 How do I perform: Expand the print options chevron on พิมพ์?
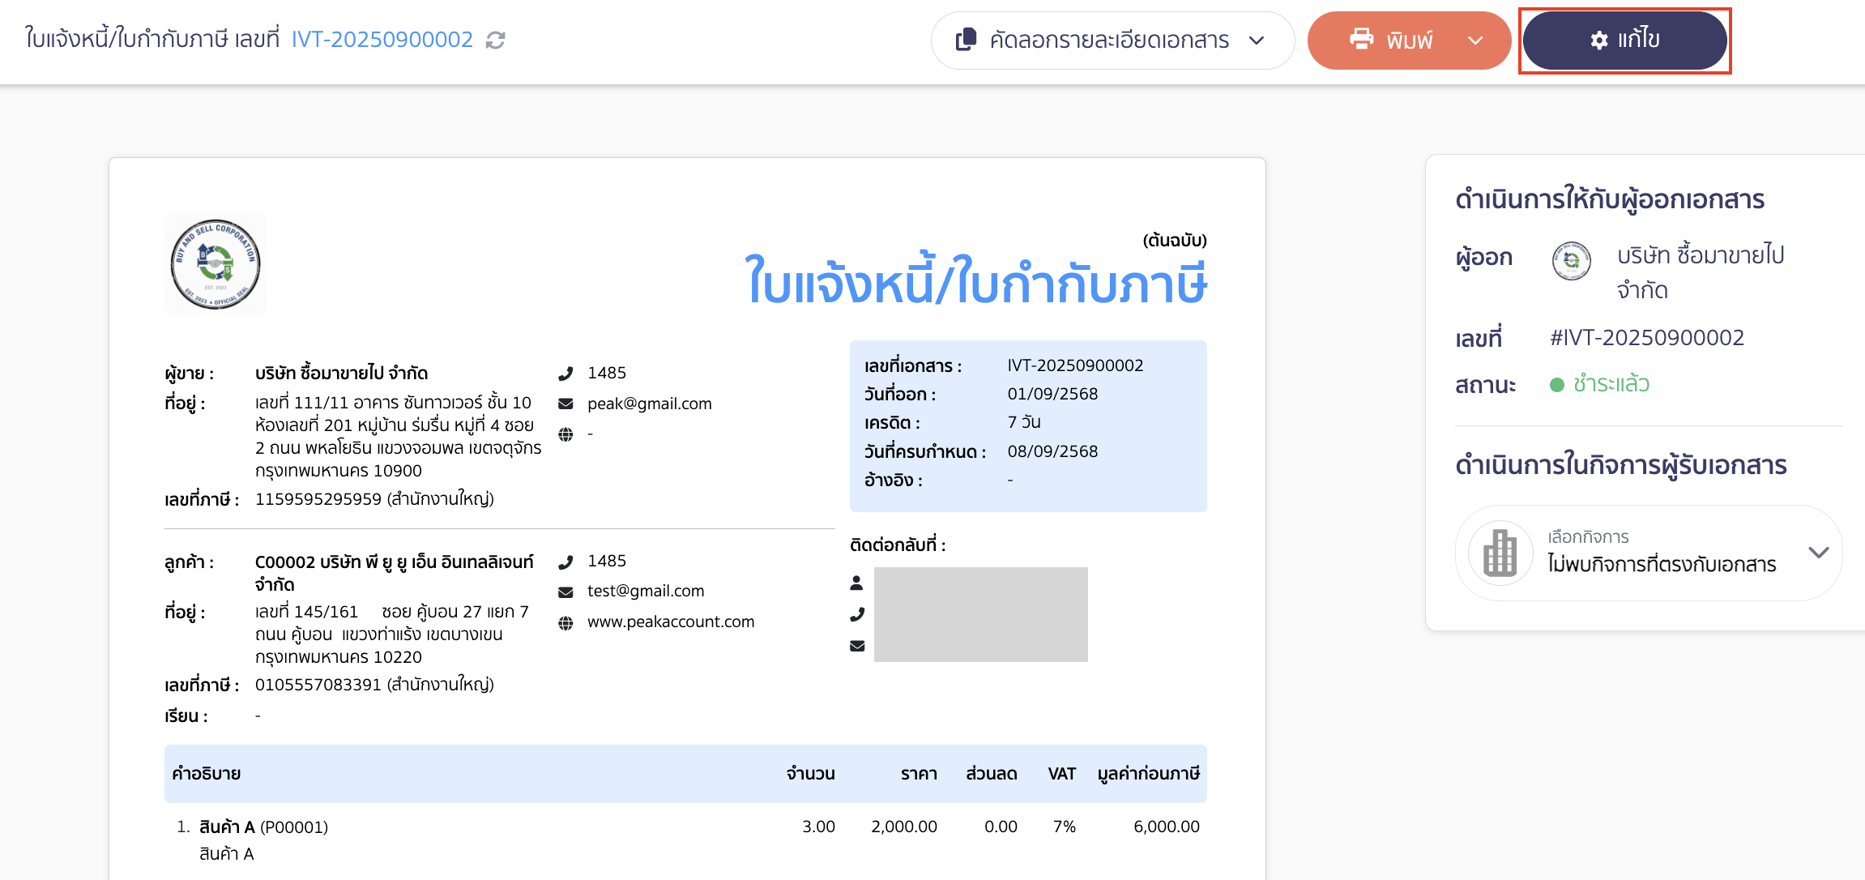(1476, 40)
